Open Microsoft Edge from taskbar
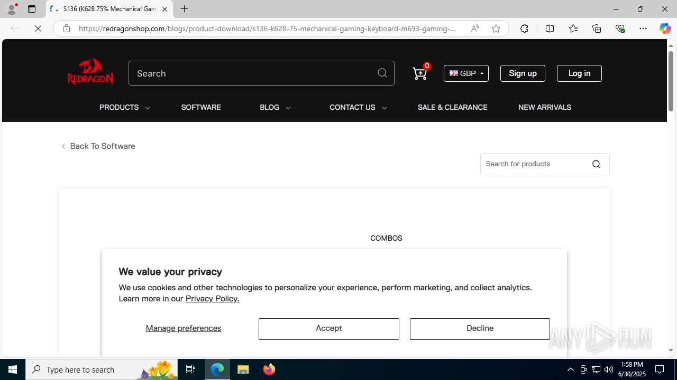This screenshot has width=677, height=380. pos(217,369)
